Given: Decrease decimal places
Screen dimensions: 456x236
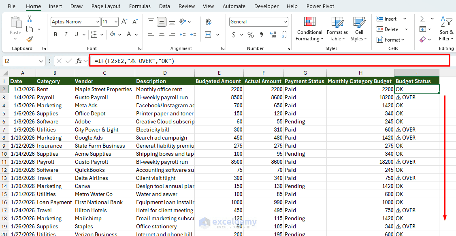Looking at the screenshot, I should (283, 35).
